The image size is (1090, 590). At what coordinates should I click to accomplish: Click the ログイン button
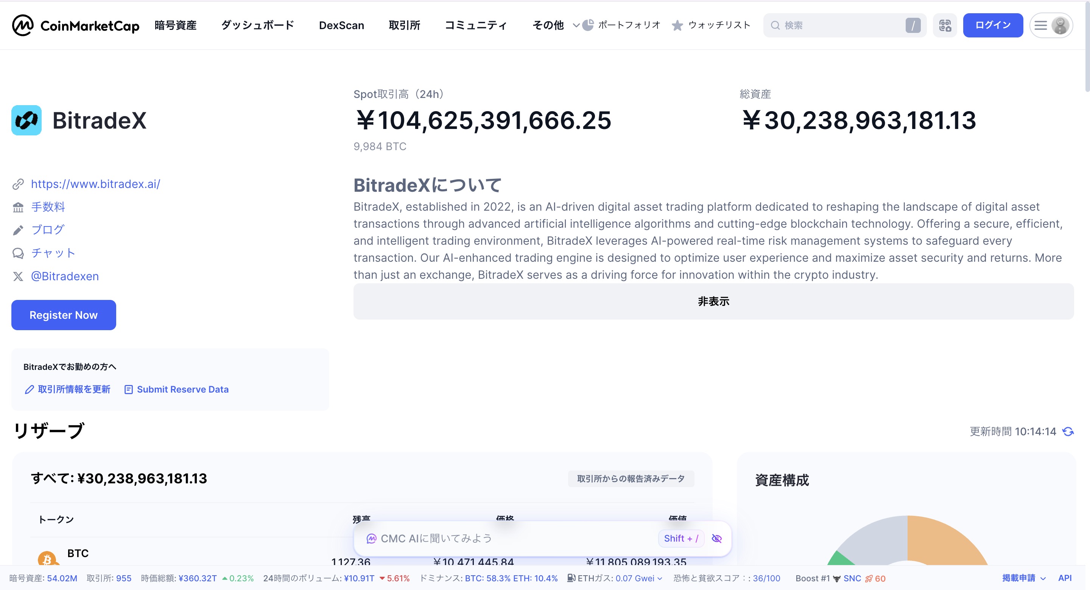tap(993, 25)
